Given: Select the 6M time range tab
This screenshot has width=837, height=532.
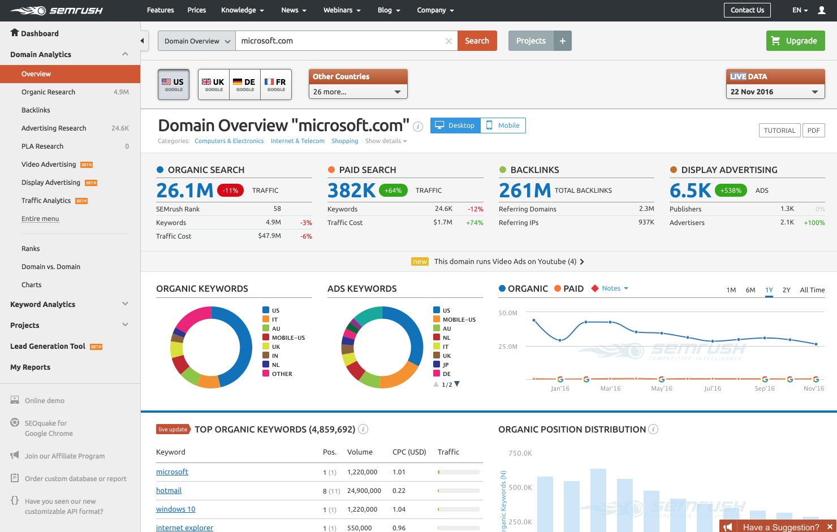Looking at the screenshot, I should [750, 290].
